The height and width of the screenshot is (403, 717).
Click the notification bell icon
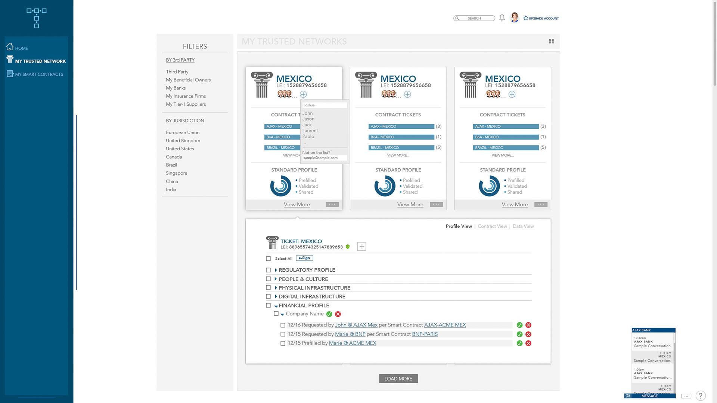point(502,18)
